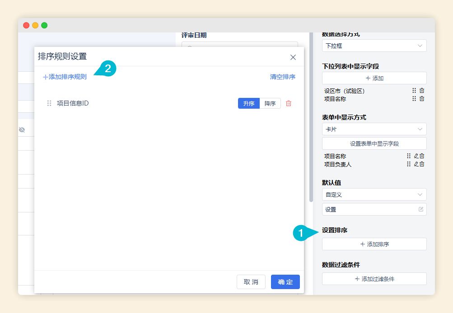Click 项目负责人 list entry
Image resolution: width=453 pixels, height=313 pixels.
coord(338,164)
